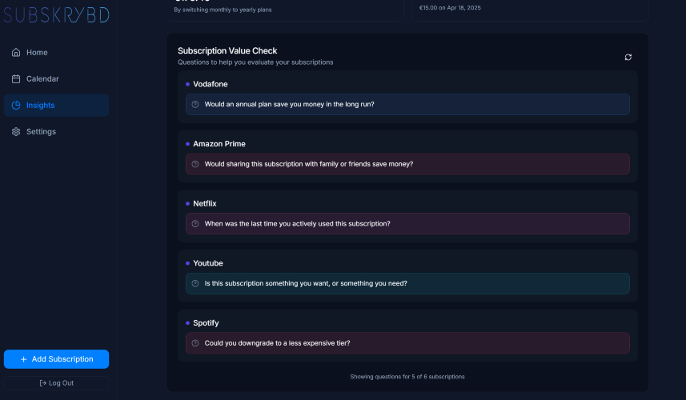
Task: Select the Vodafone annual plan question
Action: coord(407,105)
